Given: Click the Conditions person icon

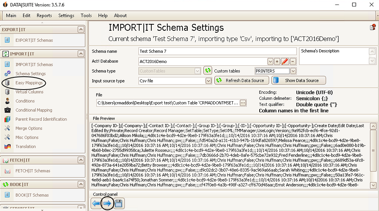Looking at the screenshot, I should (8, 101).
